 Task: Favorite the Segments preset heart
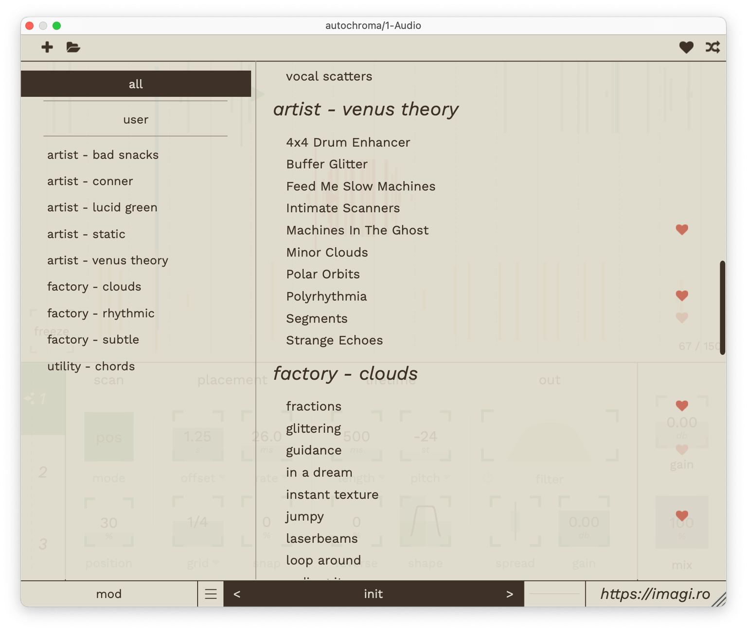click(x=682, y=318)
